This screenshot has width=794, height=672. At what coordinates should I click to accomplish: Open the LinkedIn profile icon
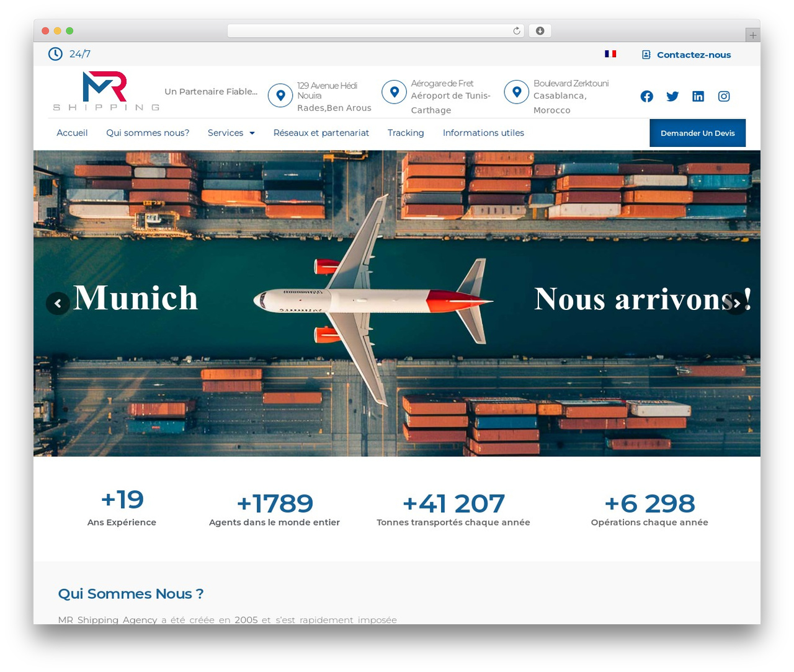[x=698, y=96]
